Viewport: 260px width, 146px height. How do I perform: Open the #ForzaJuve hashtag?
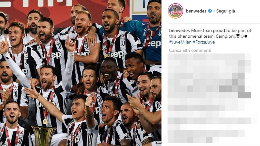pyautogui.click(x=204, y=42)
